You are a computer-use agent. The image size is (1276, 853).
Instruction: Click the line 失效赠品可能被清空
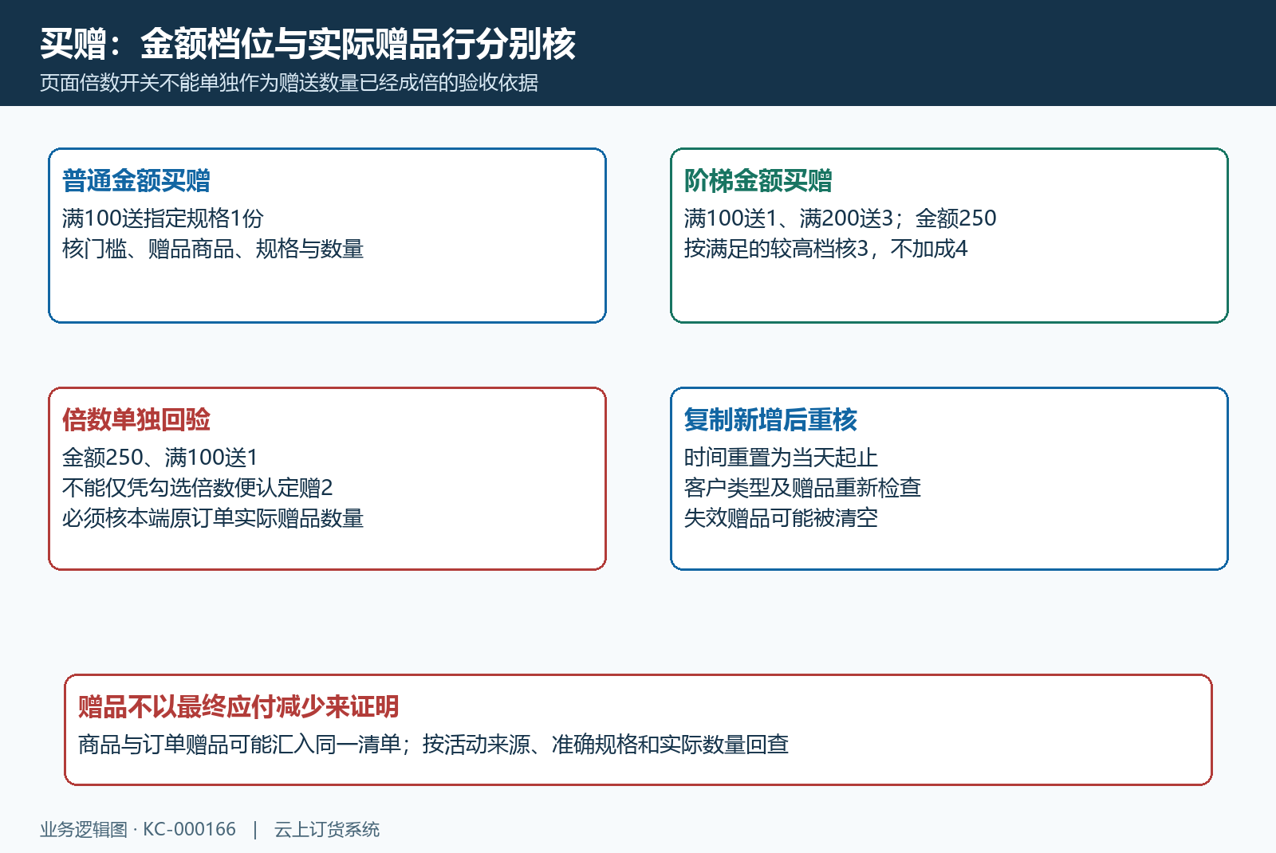(782, 518)
